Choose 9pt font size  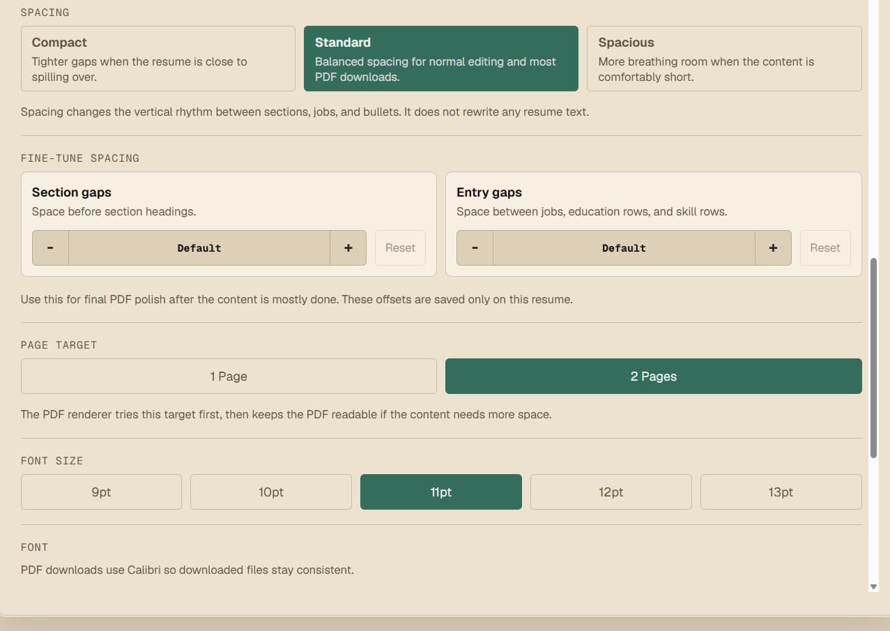[x=101, y=492]
